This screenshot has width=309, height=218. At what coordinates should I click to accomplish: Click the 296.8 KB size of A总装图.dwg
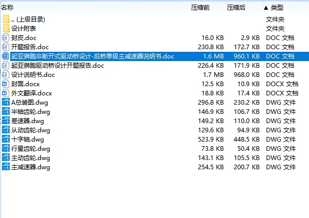pos(211,103)
